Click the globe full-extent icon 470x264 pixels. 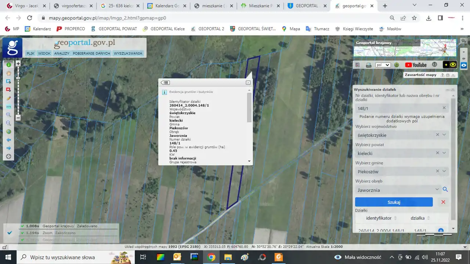tap(8, 131)
